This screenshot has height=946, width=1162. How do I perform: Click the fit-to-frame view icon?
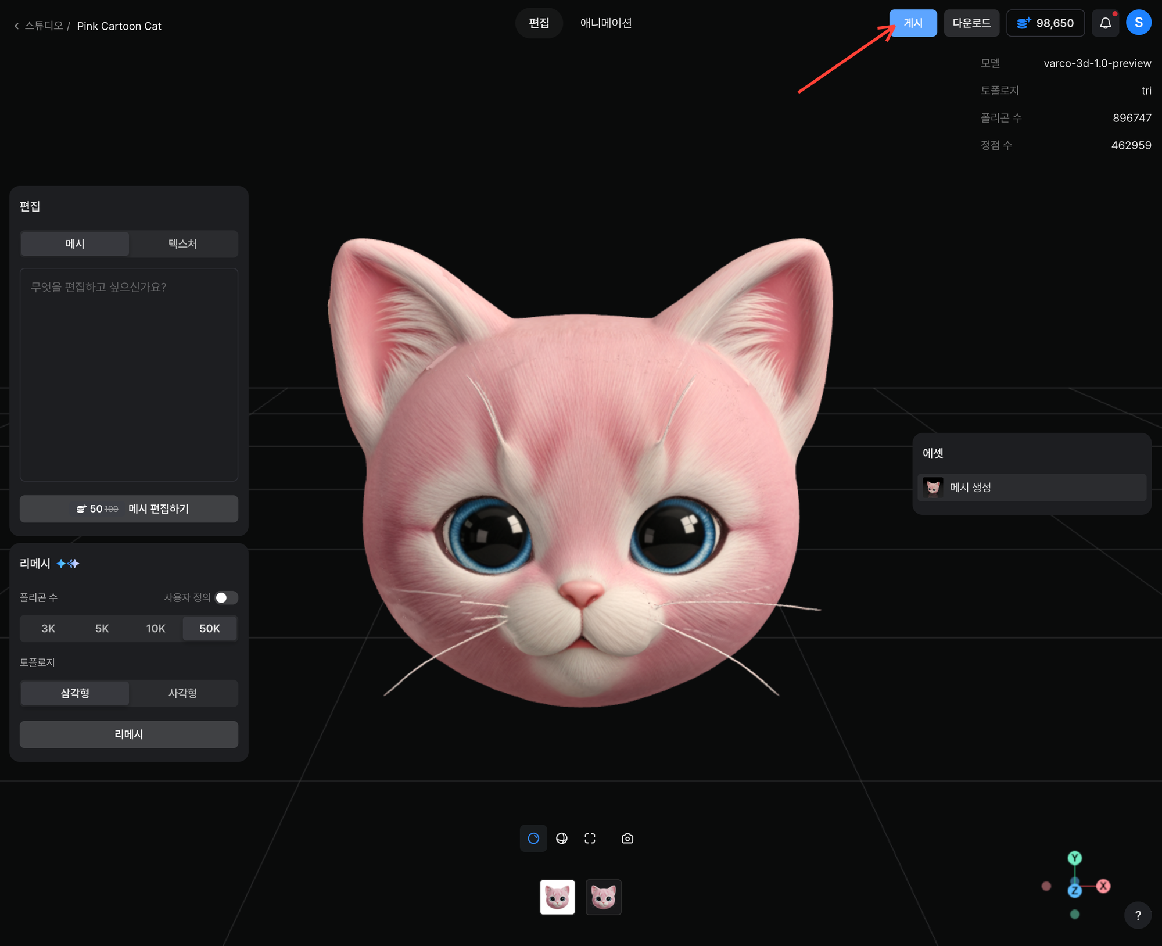[590, 838]
